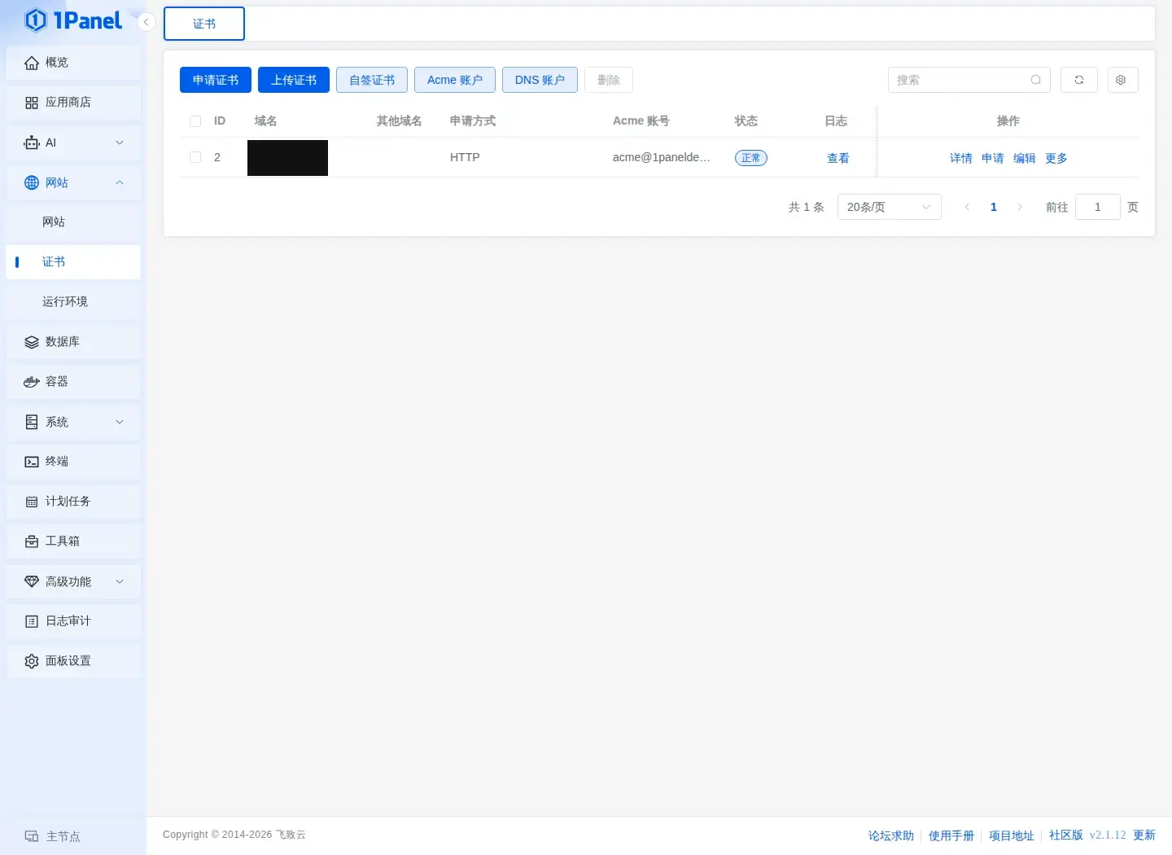
Task: Go to previous page arrow
Action: point(967,207)
